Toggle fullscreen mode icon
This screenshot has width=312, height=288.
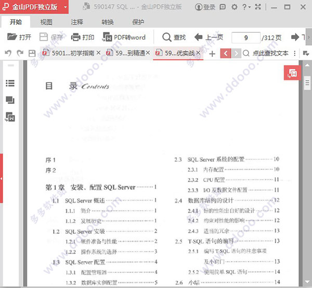258,7
